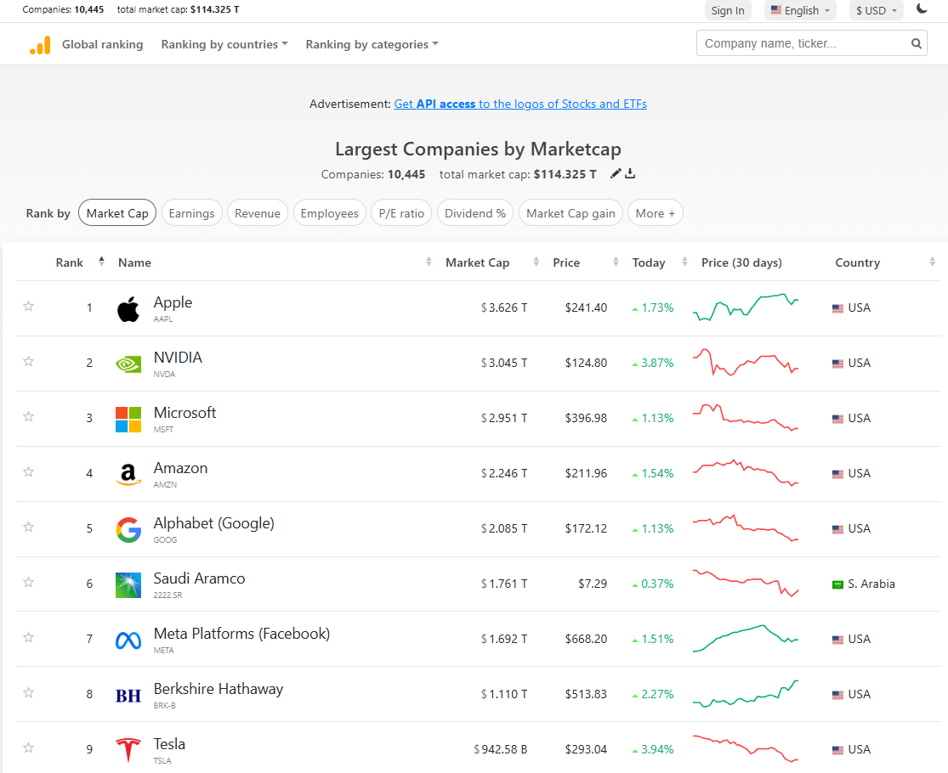948x773 pixels.
Task: Click the Apple company logo
Action: pos(128,309)
